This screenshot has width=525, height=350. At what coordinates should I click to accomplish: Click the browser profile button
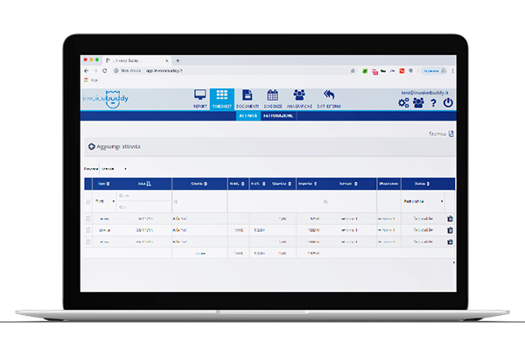[434, 71]
